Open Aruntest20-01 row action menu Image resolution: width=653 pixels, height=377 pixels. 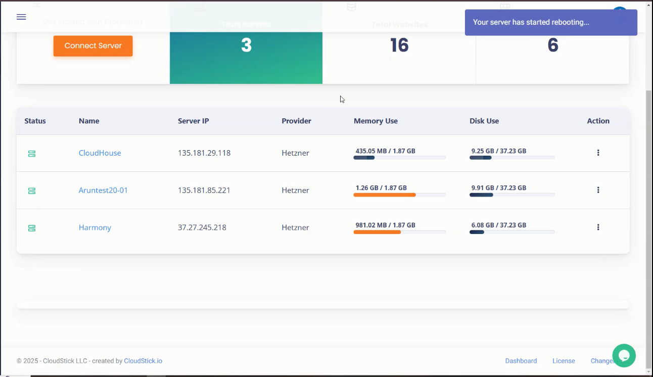coord(598,190)
